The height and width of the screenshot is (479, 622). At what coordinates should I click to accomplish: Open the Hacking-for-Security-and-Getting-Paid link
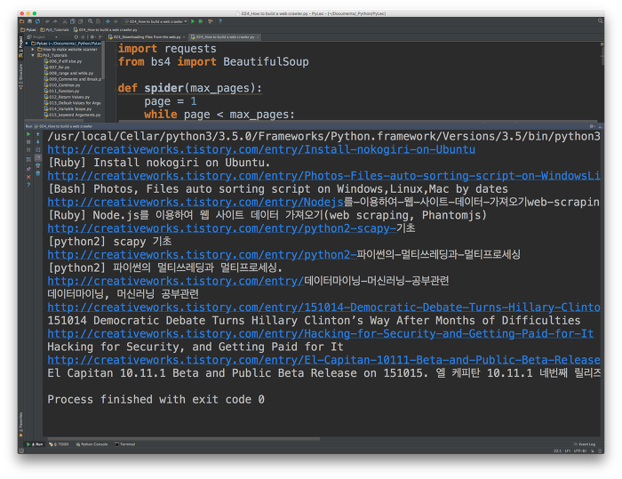320,334
